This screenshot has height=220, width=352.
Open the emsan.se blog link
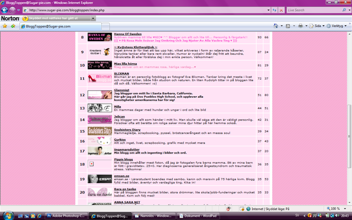(122, 176)
